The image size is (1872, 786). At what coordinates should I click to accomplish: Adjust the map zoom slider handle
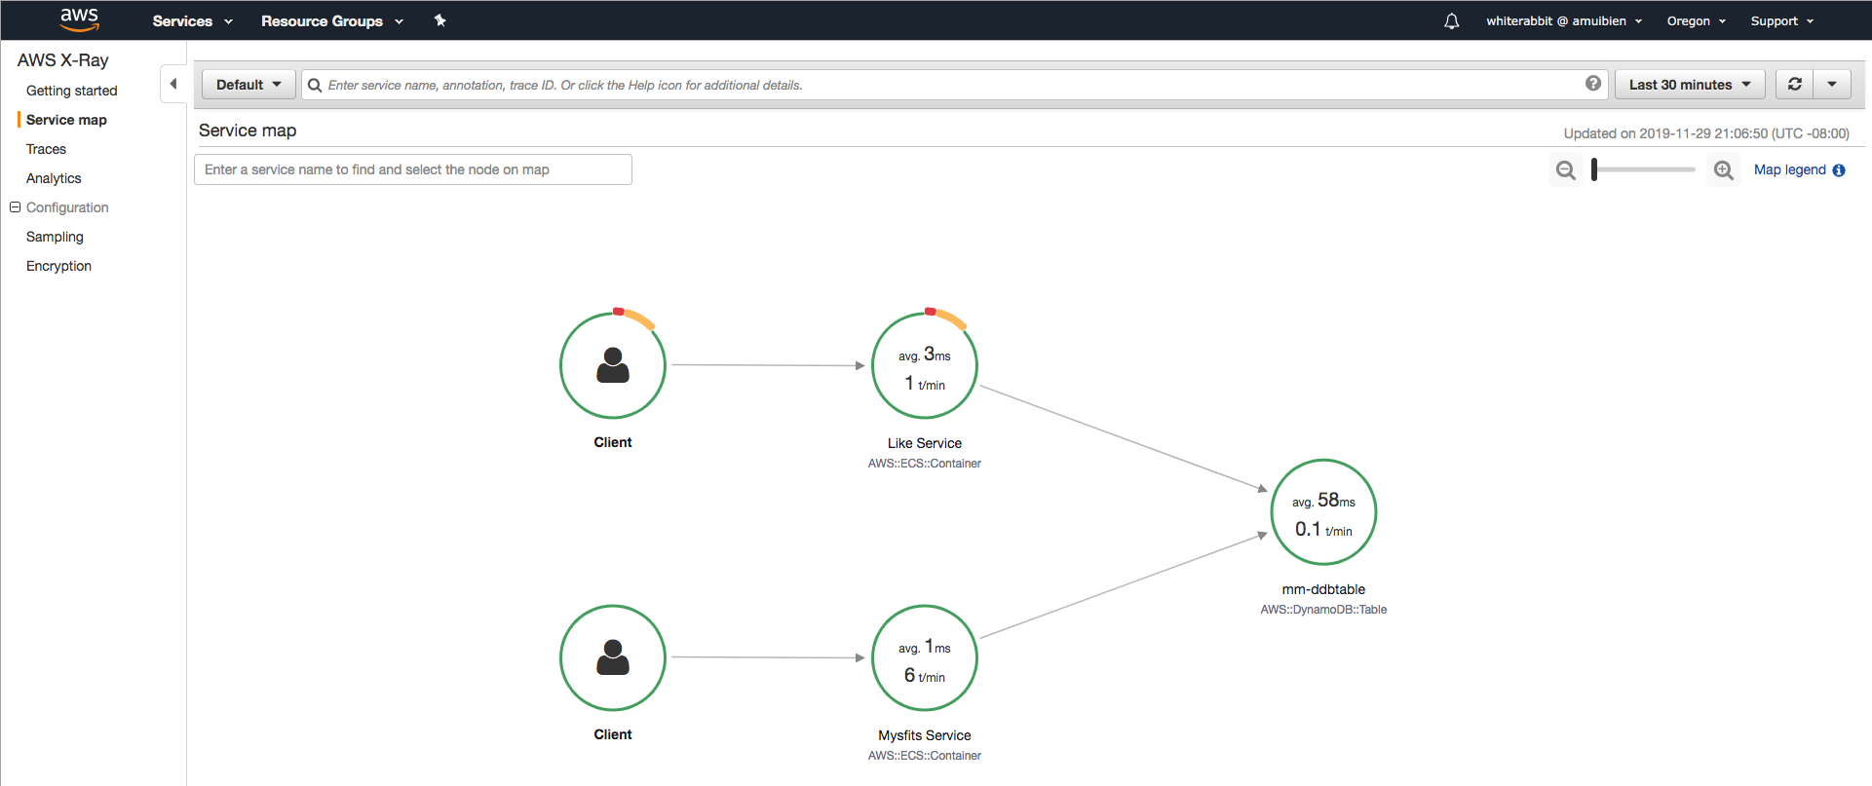pos(1594,169)
